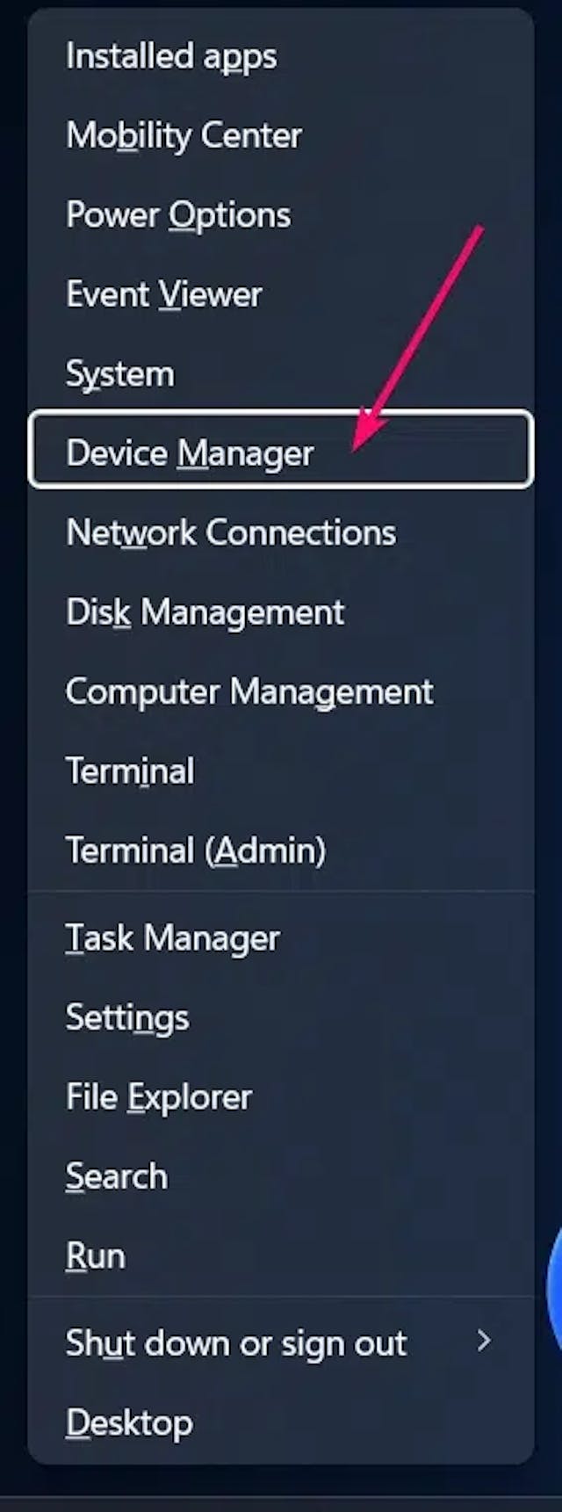562x1512 pixels.
Task: Open Power Options
Action: pos(177,214)
